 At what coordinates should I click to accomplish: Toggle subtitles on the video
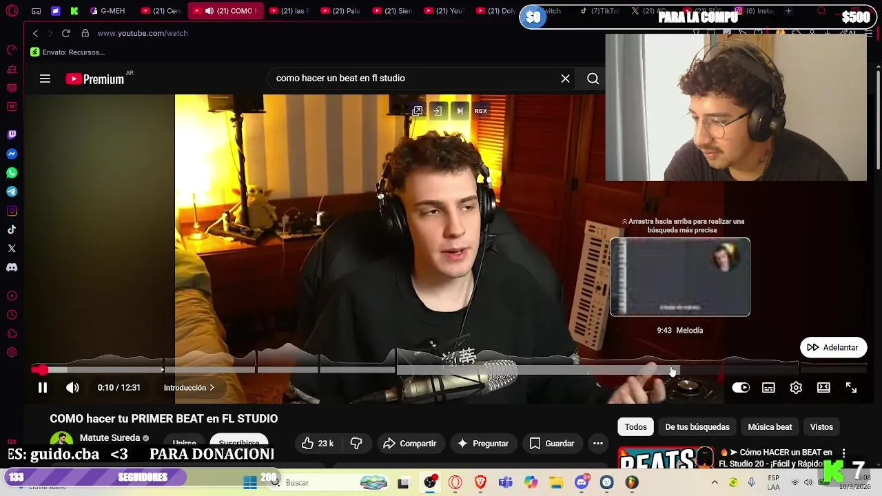pyautogui.click(x=768, y=388)
